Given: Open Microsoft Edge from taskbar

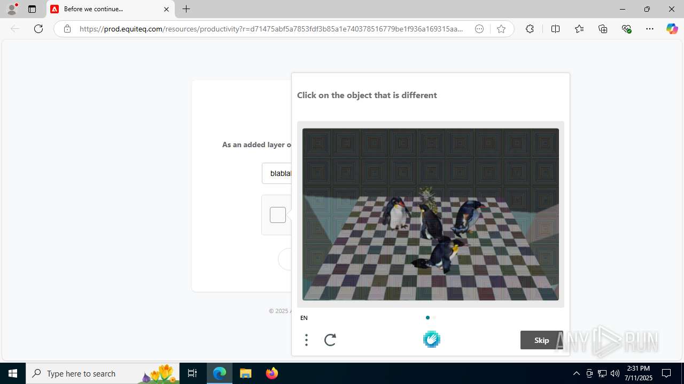Looking at the screenshot, I should [220, 373].
